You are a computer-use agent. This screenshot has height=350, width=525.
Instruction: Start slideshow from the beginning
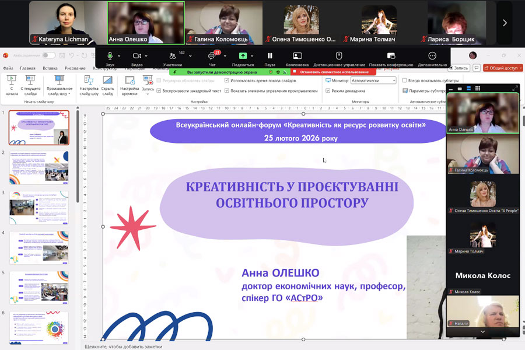point(12,86)
